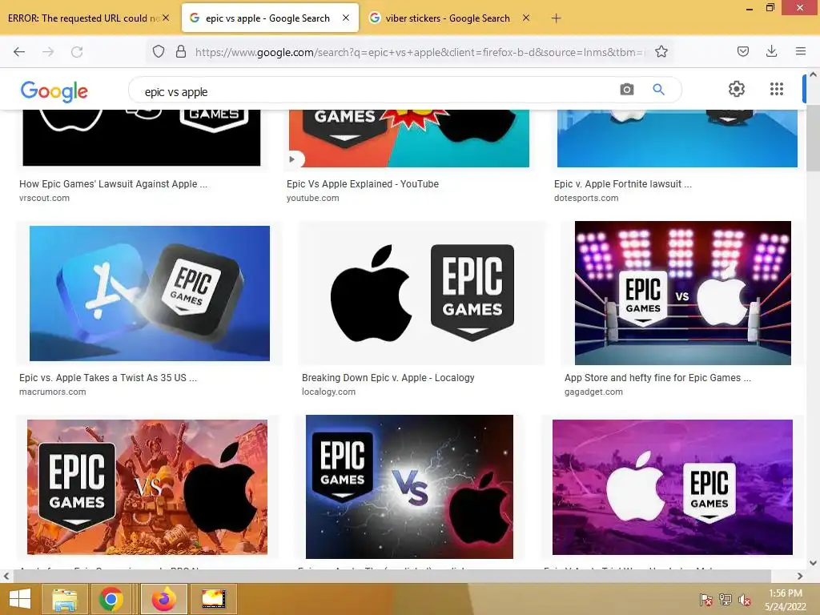Open macrumors.com source link
Viewport: 820px width, 615px height.
pos(53,392)
